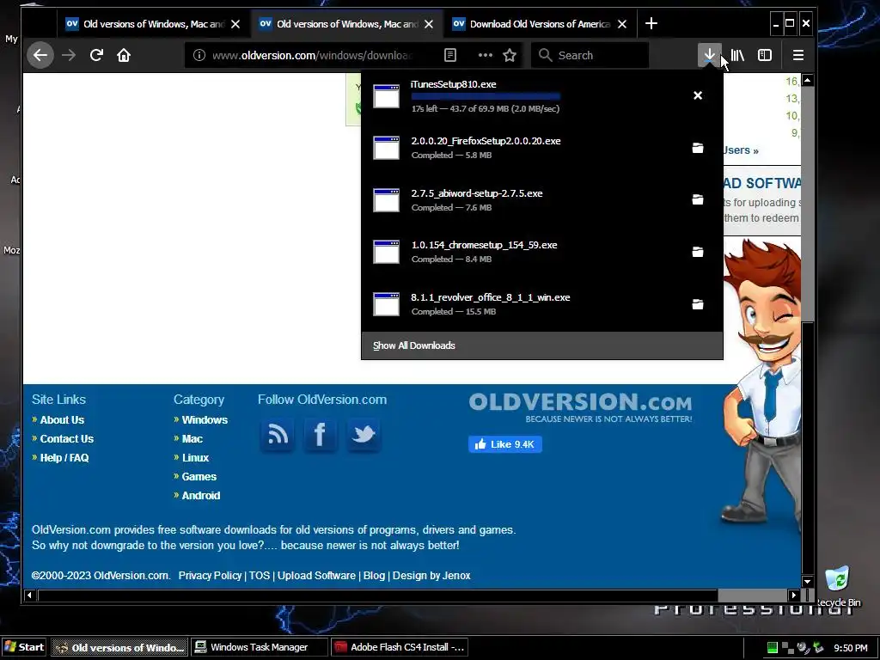Viewport: 880px width, 660px height.
Task: Switch to Adobe Flash CS4 Install taskbar item
Action: (399, 647)
